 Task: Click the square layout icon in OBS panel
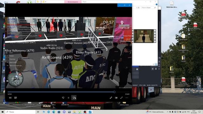tap(156, 69)
